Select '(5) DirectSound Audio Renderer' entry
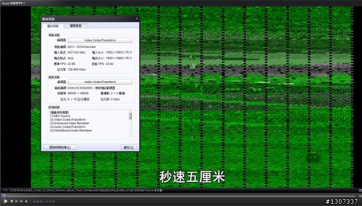Image resolution: width=362 pixels, height=206 pixels. click(71, 130)
